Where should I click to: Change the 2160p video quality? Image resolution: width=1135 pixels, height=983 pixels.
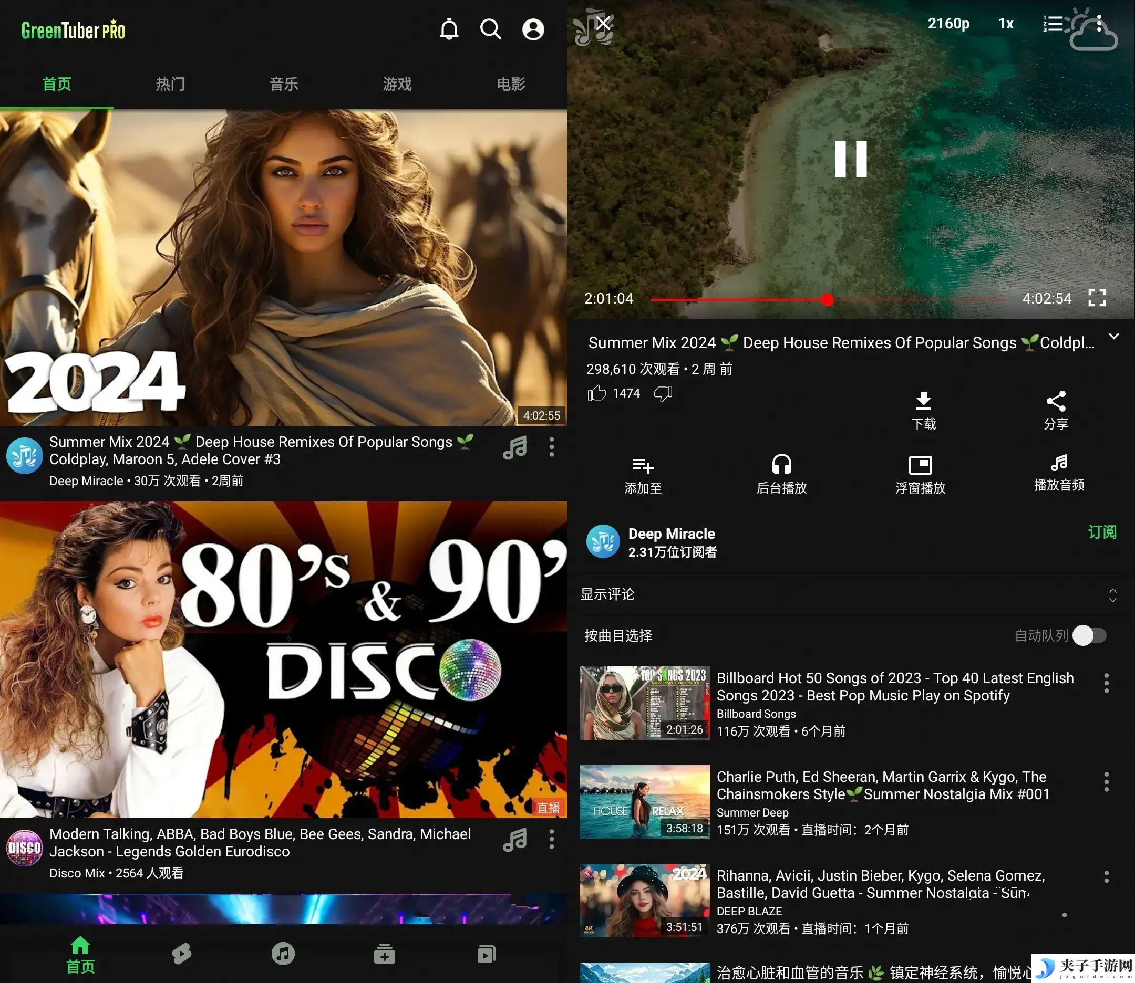(x=948, y=24)
